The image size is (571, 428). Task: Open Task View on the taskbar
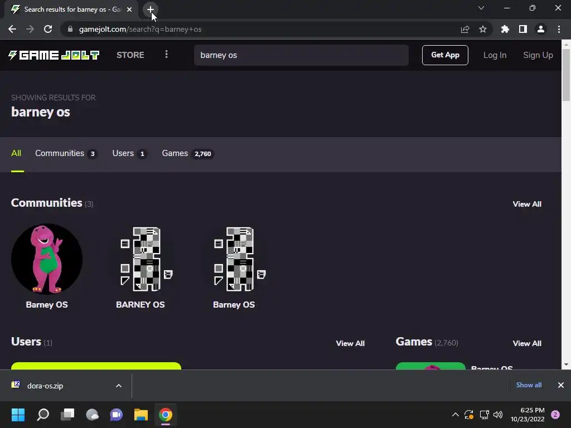click(x=67, y=415)
